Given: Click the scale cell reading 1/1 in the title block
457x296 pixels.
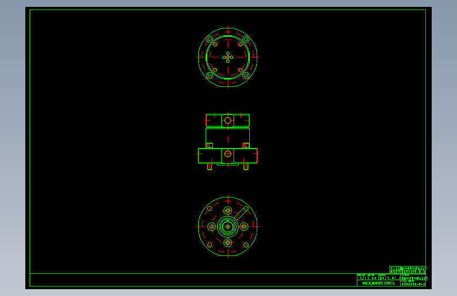Looking at the screenshot, I should click(x=362, y=278).
